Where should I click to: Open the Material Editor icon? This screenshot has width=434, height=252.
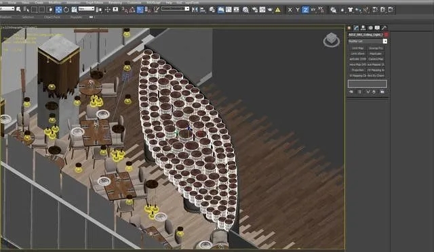coord(245,10)
